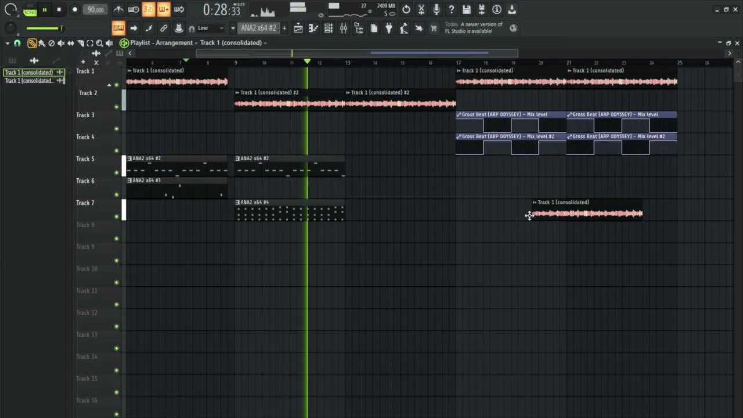The width and height of the screenshot is (743, 418).
Task: Mute Track 5 using its green dot
Action: [117, 172]
